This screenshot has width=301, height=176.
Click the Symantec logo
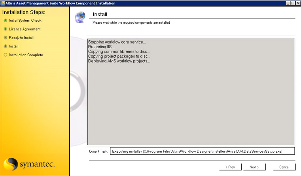[29, 164]
